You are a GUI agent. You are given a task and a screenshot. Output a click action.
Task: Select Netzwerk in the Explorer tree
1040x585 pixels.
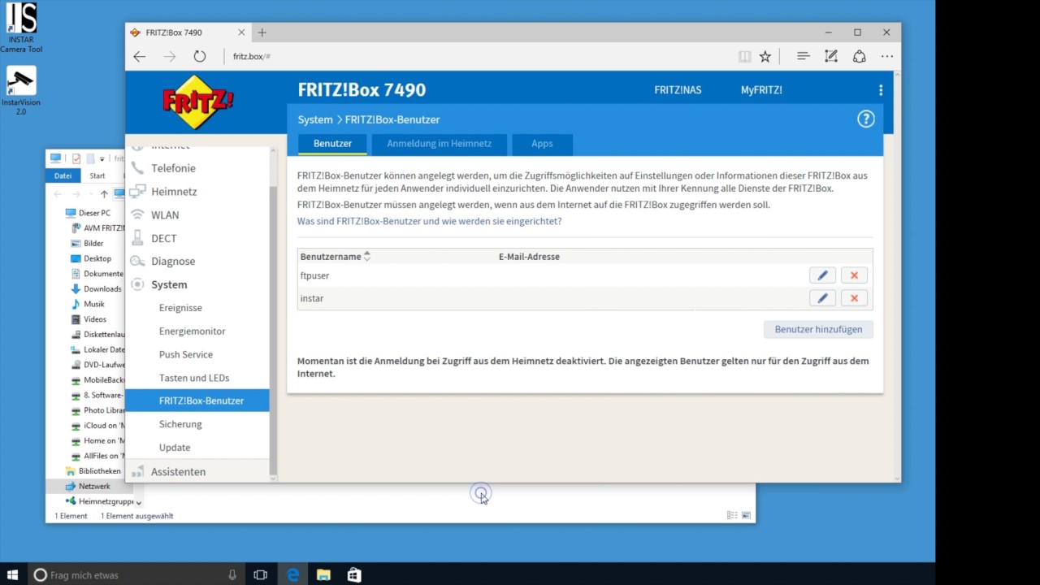tap(94, 486)
